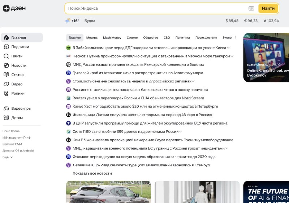Click source icon beside Канье Уэст headline
Image resolution: width=289 pixels, height=203 pixels.
68,107
